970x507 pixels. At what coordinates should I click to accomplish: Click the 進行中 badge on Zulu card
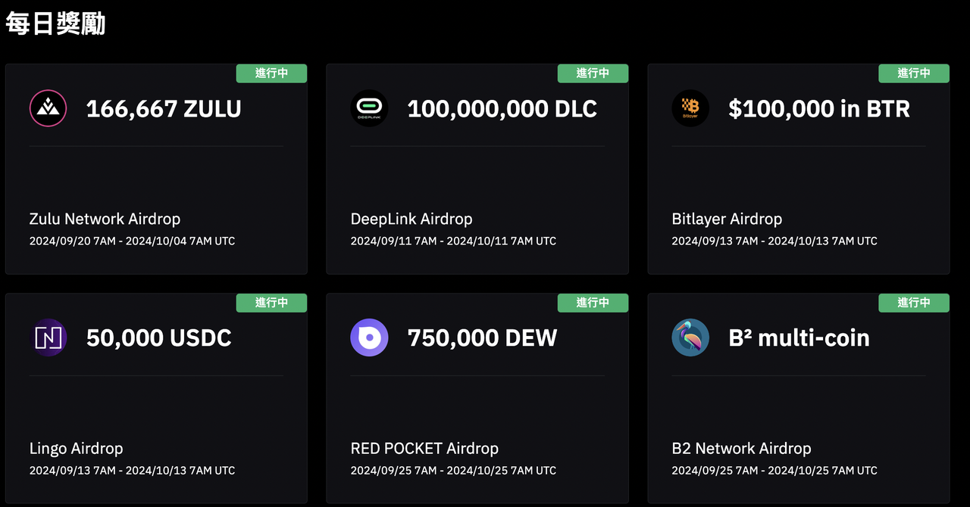click(271, 73)
